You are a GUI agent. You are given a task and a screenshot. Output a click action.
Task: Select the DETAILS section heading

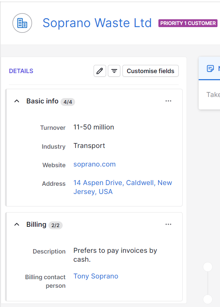21,71
